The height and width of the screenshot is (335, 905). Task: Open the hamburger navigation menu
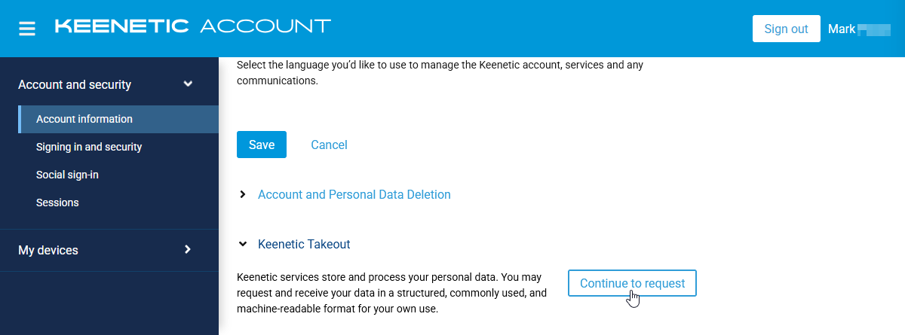(27, 29)
